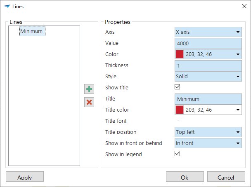Click the Thickness input field
The width and height of the screenshot is (251, 187).
(x=208, y=65)
